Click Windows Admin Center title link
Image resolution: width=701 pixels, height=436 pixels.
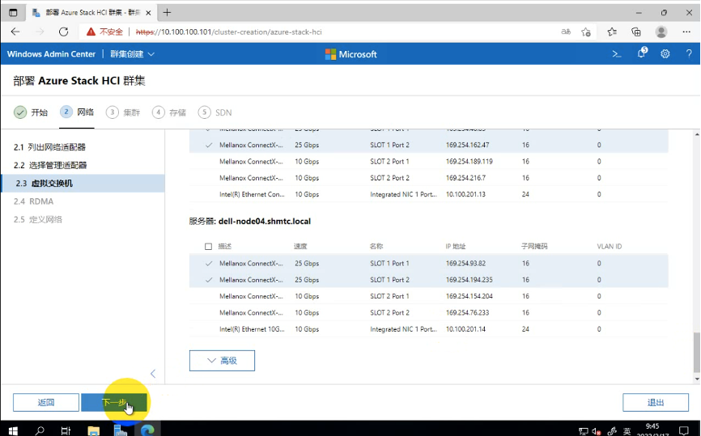tap(52, 54)
